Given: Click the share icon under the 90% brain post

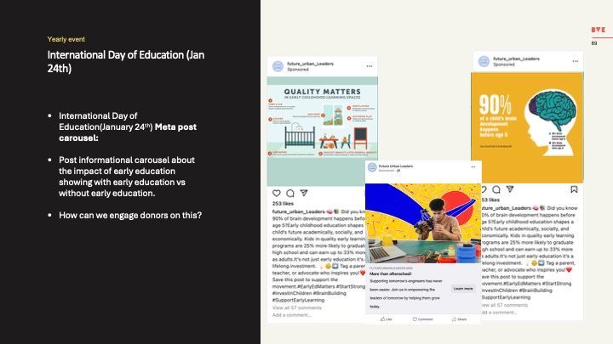Looking at the screenshot, I should coord(510,189).
